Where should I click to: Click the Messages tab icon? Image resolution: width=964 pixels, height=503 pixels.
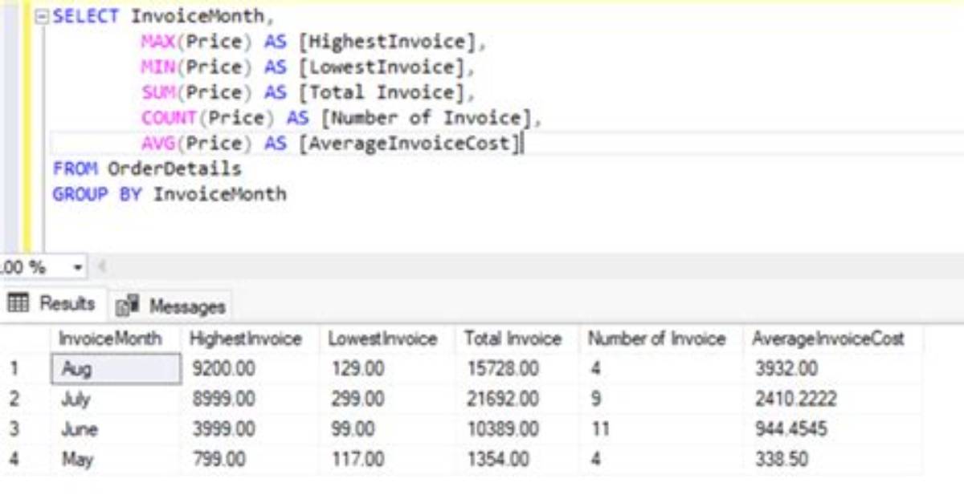128,306
